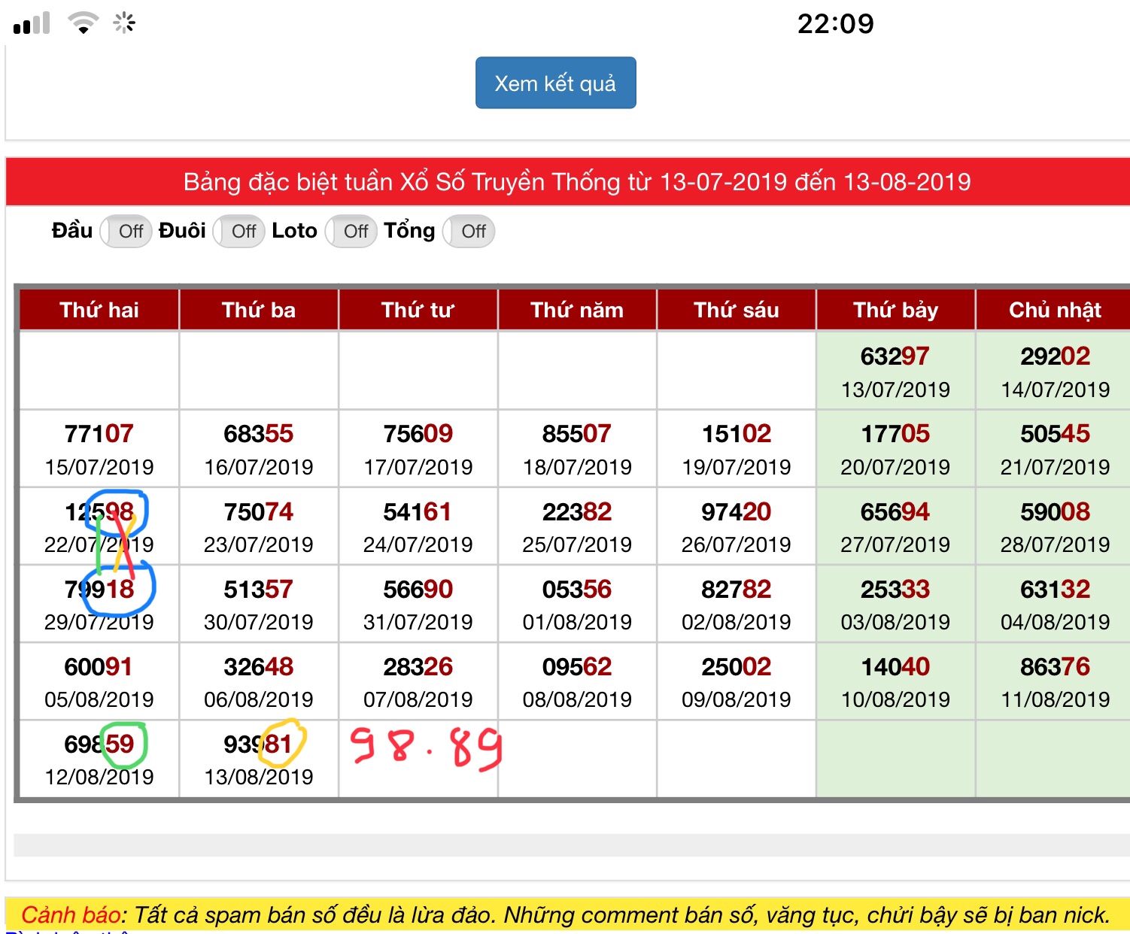1130x934 pixels.
Task: Toggle the Đuôi switch
Action: (x=239, y=231)
